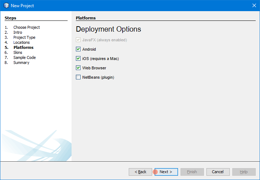Cancel the New Project wizard

[218, 172]
